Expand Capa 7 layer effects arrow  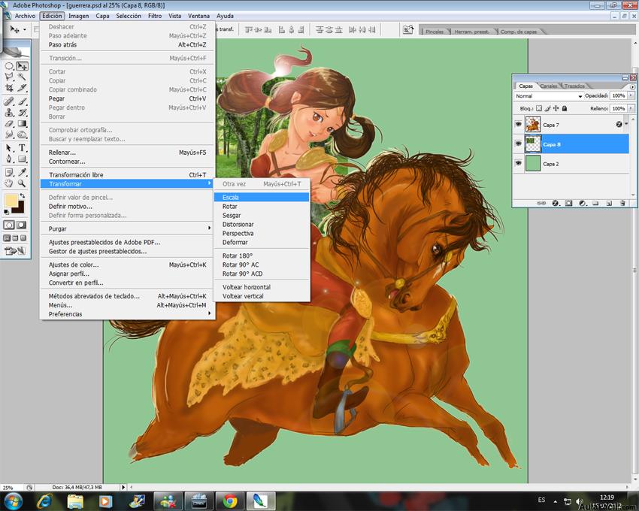[626, 124]
